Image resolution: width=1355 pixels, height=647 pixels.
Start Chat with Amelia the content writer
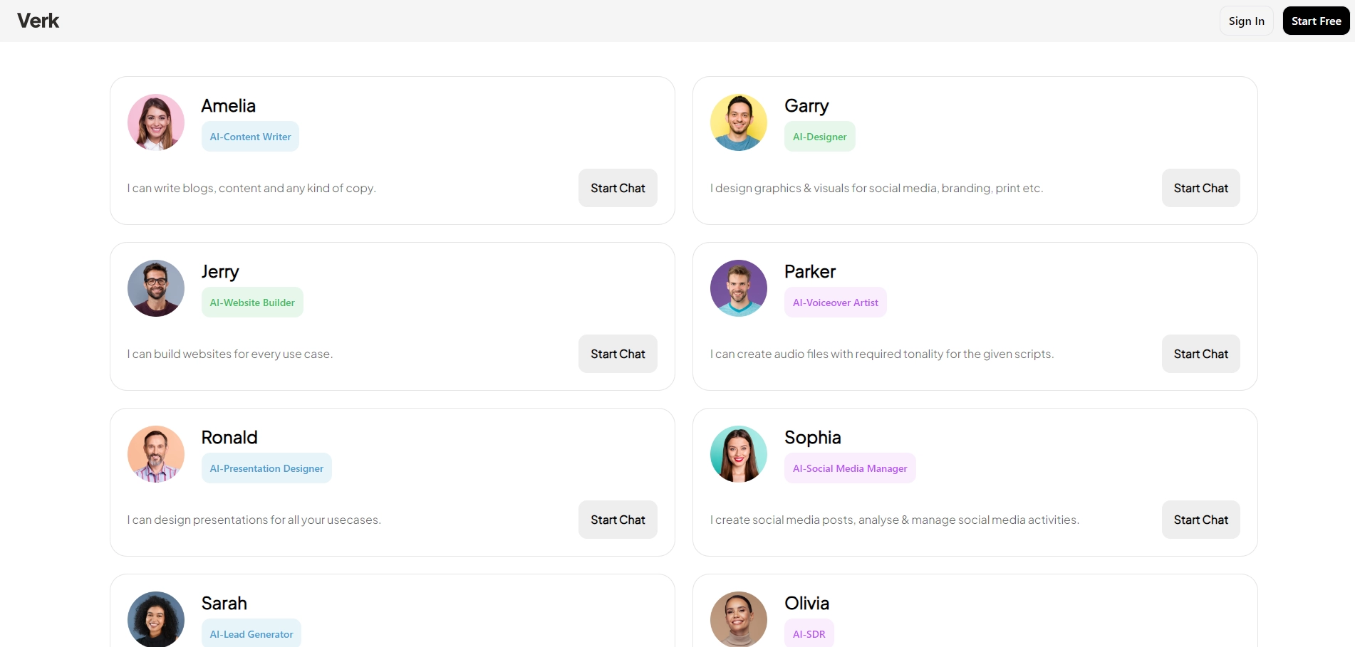(x=618, y=188)
